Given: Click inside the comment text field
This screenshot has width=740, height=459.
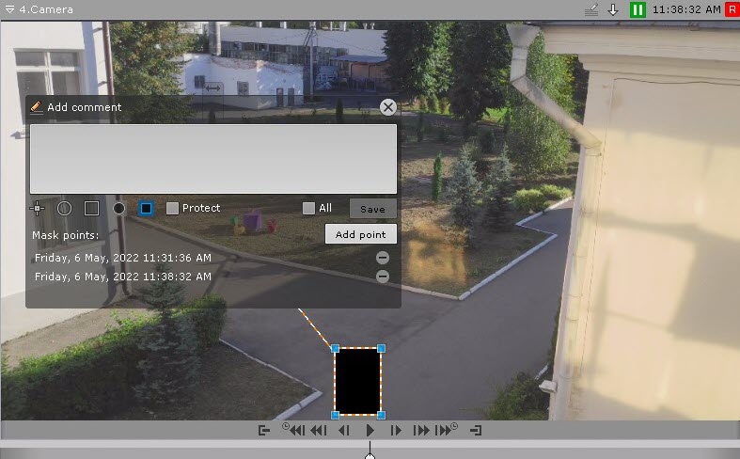Looking at the screenshot, I should click(213, 159).
